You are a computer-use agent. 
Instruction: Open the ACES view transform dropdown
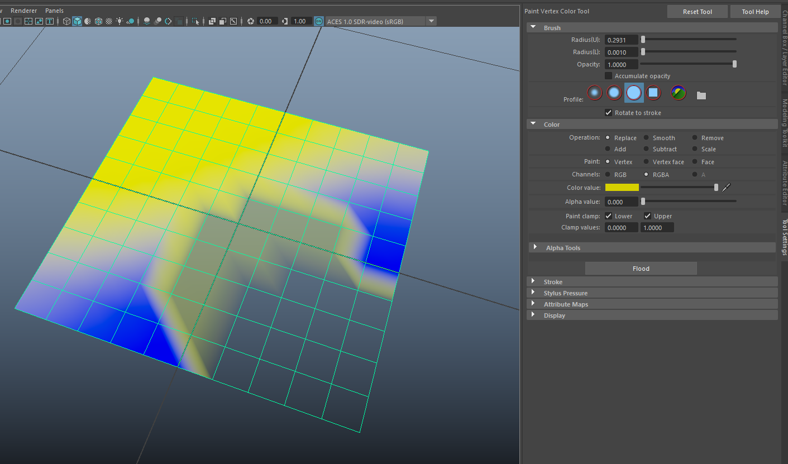point(431,21)
